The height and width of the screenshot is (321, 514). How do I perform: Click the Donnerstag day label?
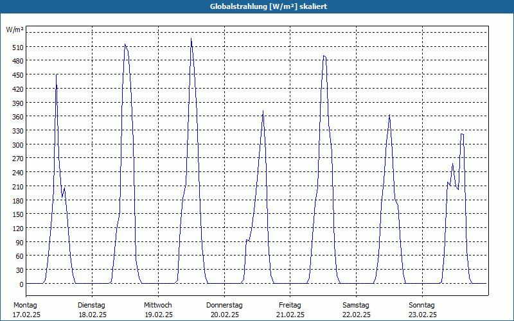pos(224,306)
